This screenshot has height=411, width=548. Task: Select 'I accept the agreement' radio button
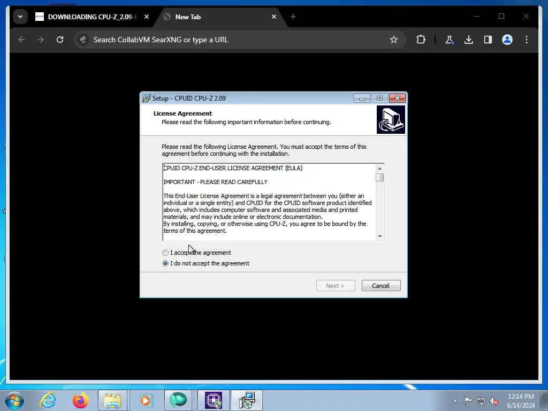[x=165, y=253]
